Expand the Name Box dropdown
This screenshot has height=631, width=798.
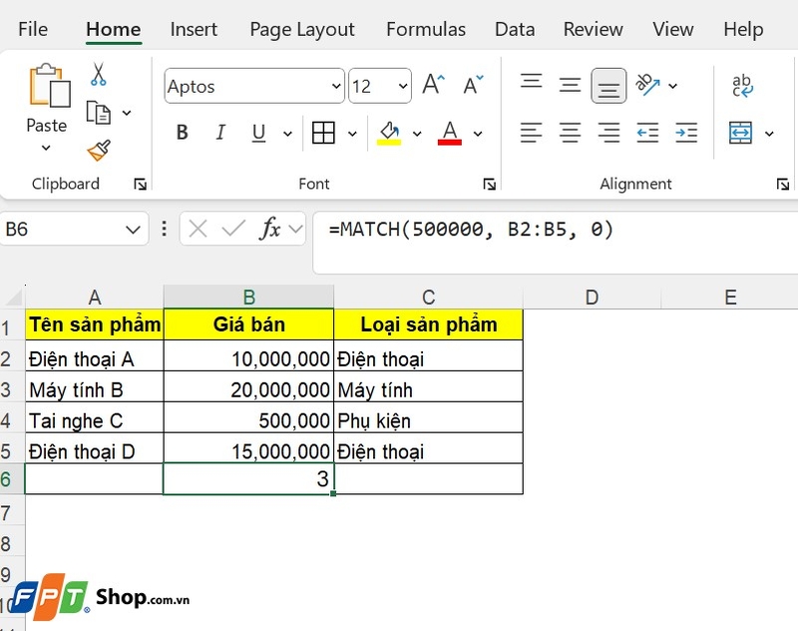tap(131, 229)
